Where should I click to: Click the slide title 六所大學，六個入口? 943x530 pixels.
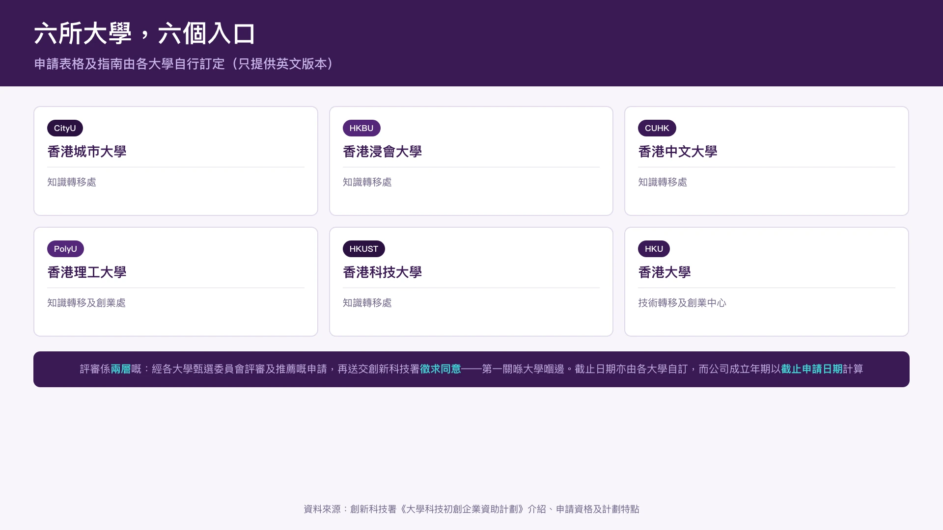[145, 34]
